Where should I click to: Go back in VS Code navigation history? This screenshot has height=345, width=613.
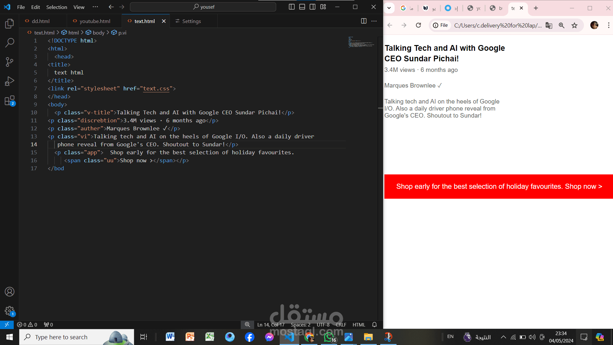tap(111, 7)
